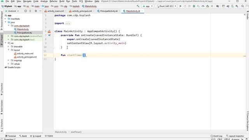The height and width of the screenshot is (140, 249).
Task: Click the Attach Debugger to Android Process icon
Action: [x=207, y=6]
